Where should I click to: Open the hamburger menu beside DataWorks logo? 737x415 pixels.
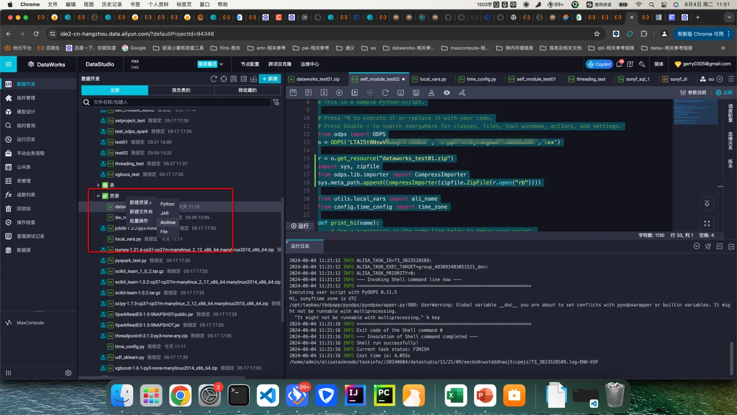coord(8,64)
